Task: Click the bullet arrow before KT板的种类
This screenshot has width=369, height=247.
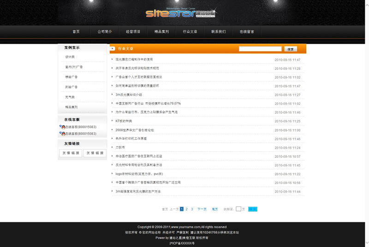Action: pos(112,121)
